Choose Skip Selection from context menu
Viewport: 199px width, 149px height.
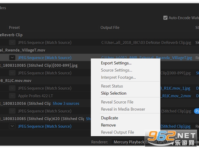[x=113, y=93]
